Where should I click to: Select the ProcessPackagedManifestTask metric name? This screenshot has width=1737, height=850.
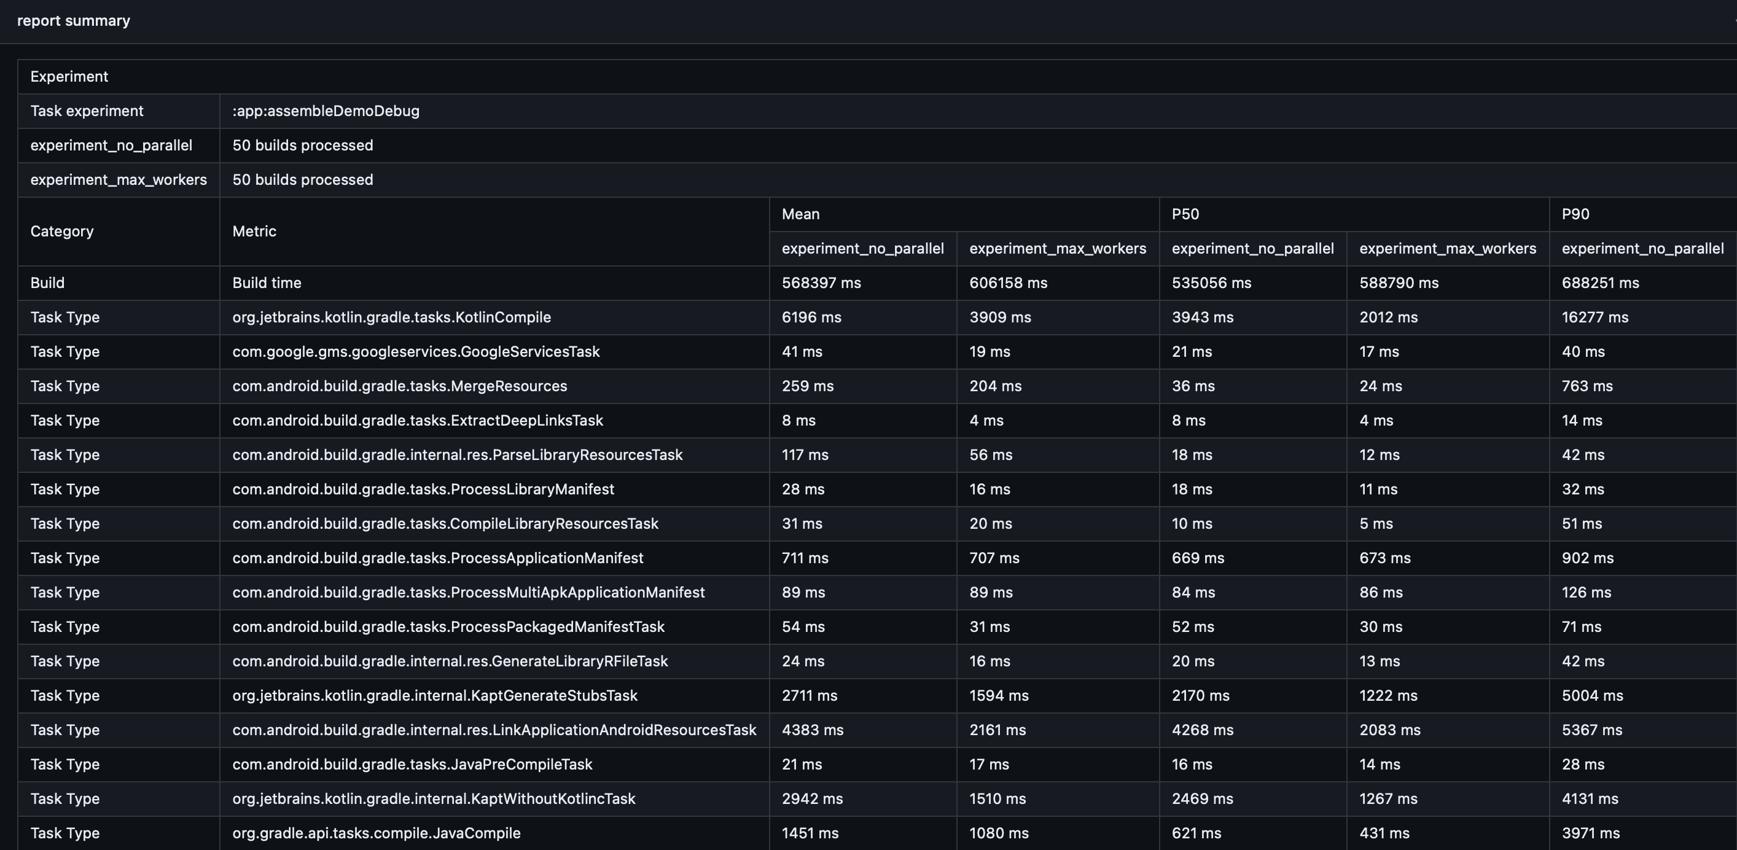click(448, 627)
